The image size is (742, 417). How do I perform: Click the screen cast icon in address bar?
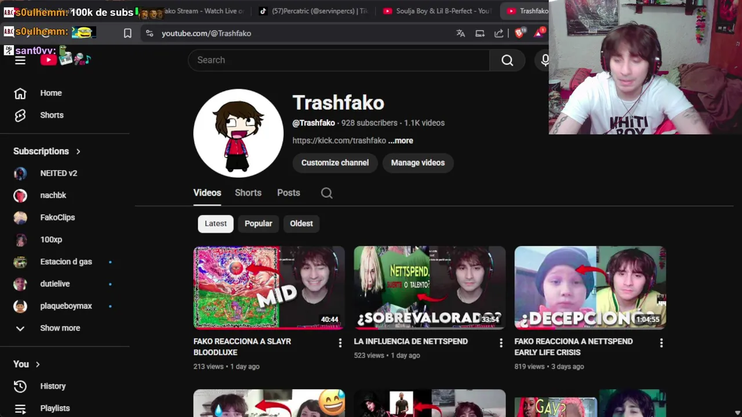point(480,34)
